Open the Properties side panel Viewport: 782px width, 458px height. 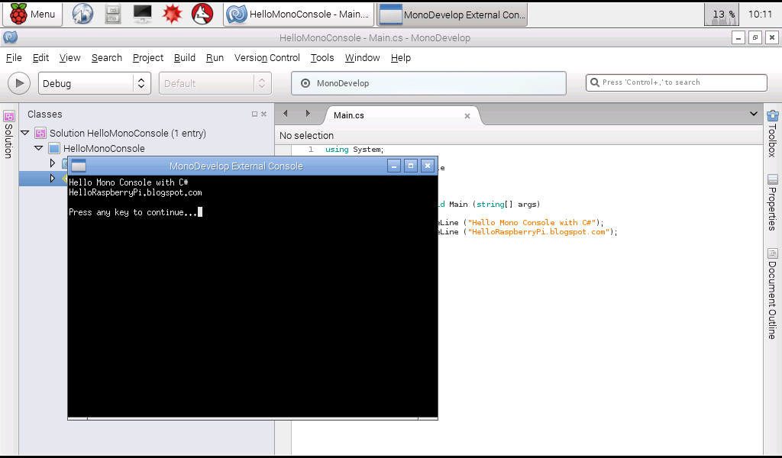[772, 203]
